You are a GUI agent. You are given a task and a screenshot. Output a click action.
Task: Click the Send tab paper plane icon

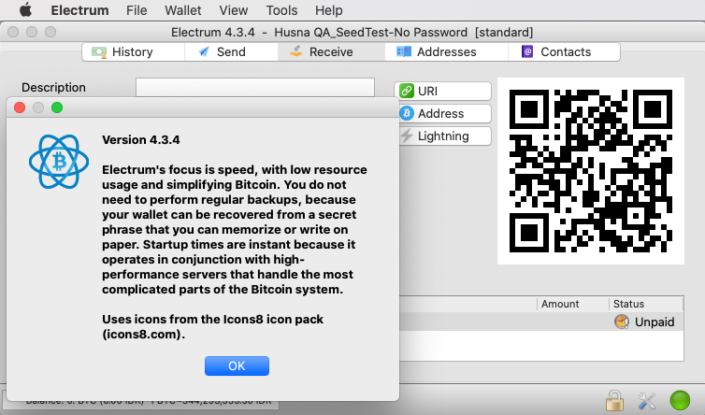point(204,51)
